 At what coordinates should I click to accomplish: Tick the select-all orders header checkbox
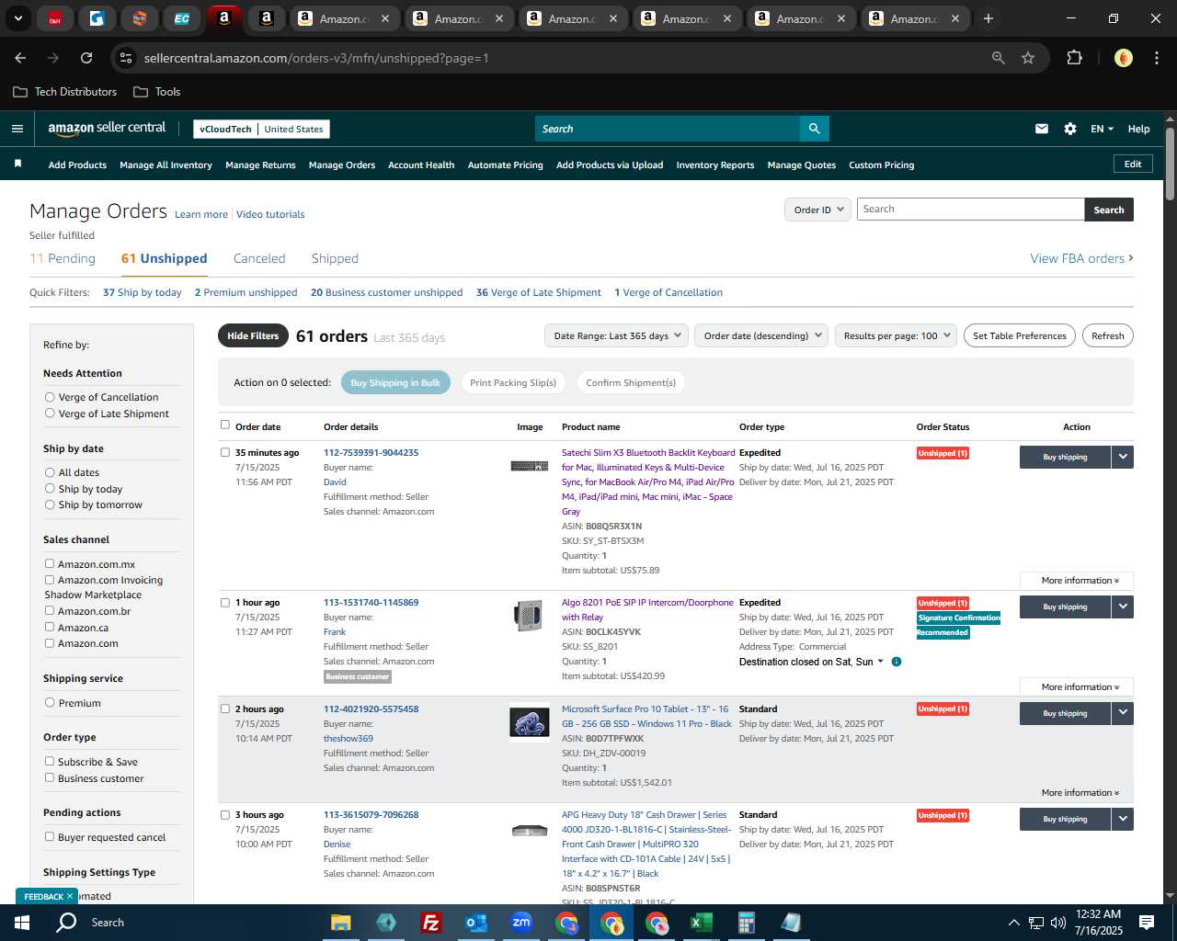pyautogui.click(x=225, y=425)
